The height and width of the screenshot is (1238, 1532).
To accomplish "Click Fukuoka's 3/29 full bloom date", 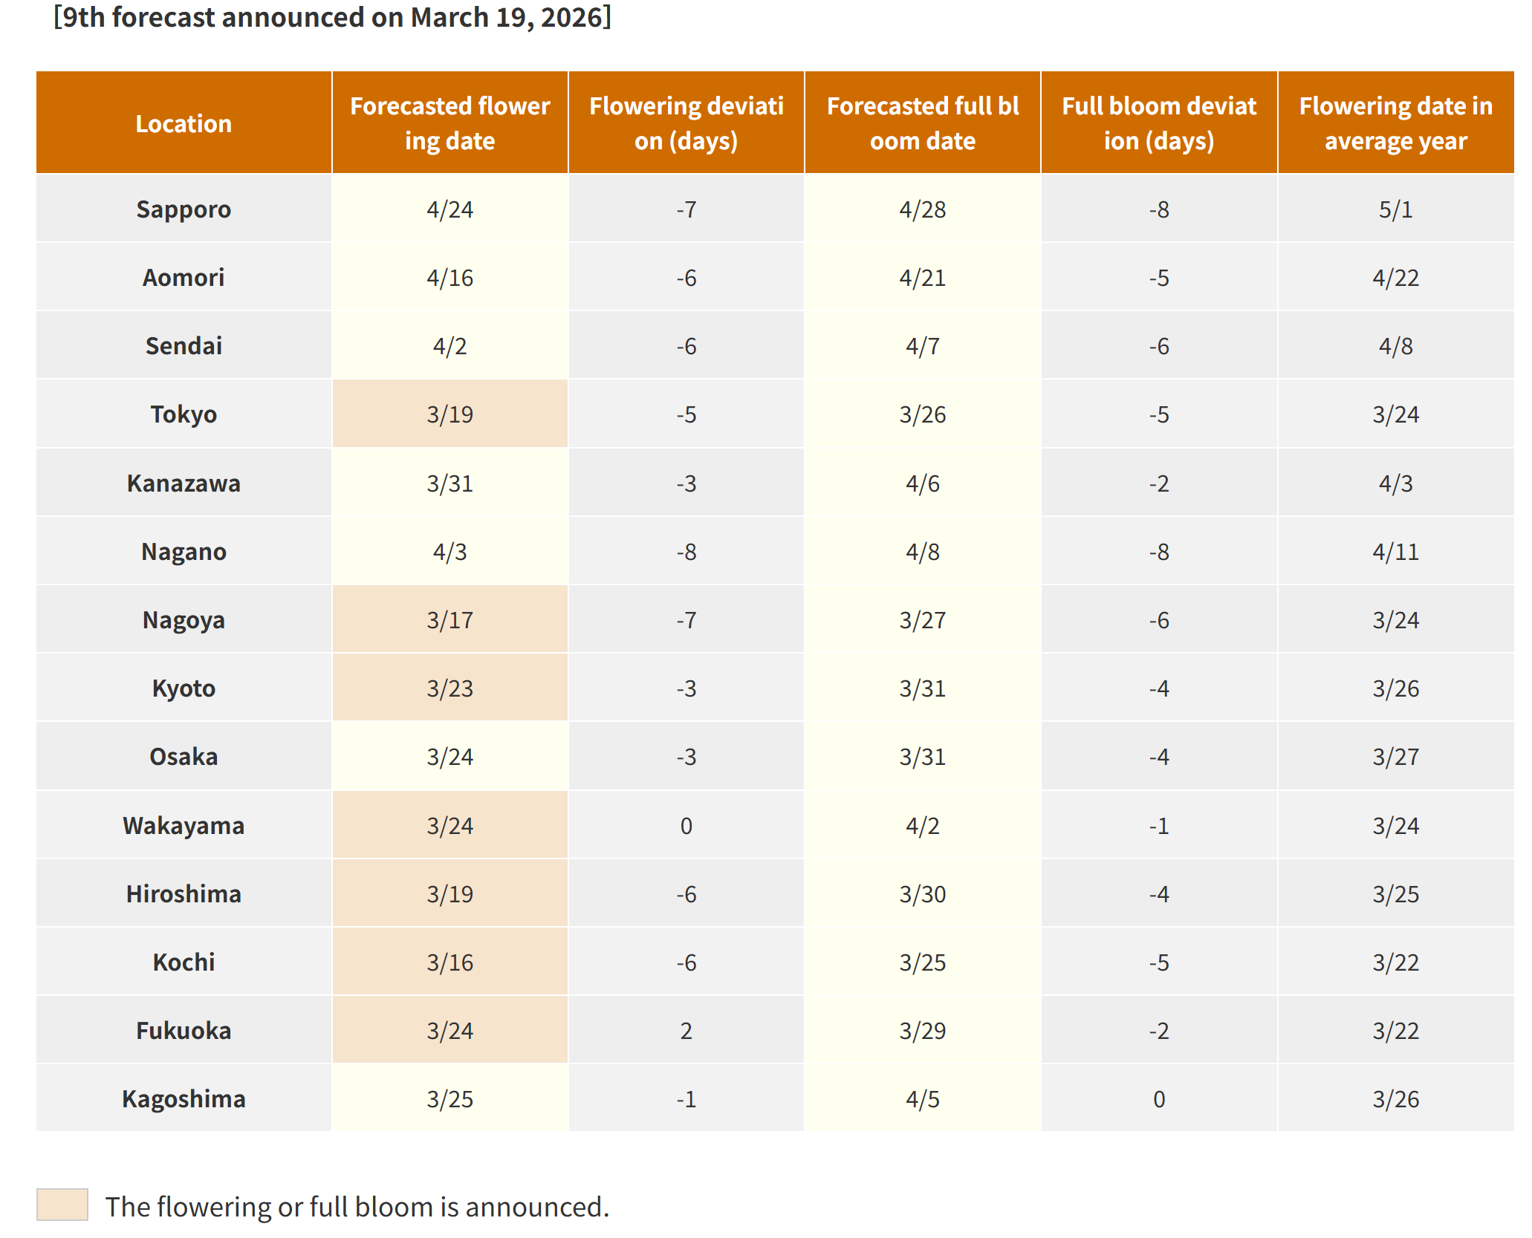I will pos(922,1031).
